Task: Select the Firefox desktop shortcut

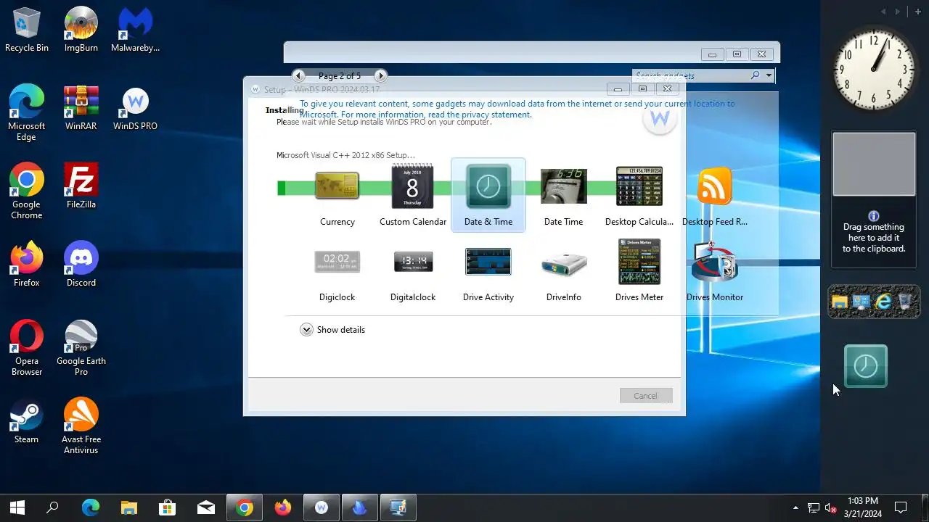Action: [x=27, y=265]
